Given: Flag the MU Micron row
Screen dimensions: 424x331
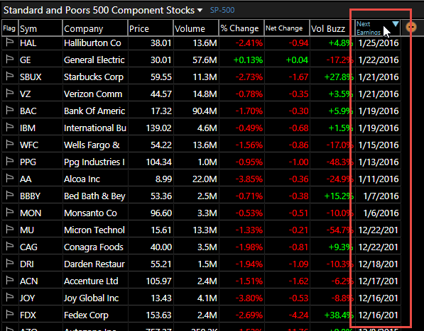Looking at the screenshot, I should pos(10,230).
